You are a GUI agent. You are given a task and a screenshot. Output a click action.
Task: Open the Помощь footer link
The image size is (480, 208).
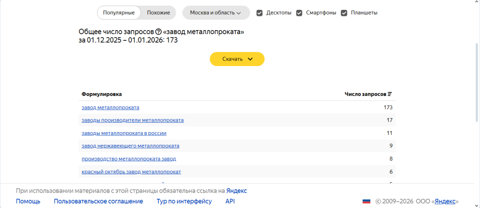pyautogui.click(x=28, y=201)
